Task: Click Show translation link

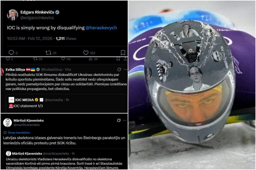Action: (19, 132)
